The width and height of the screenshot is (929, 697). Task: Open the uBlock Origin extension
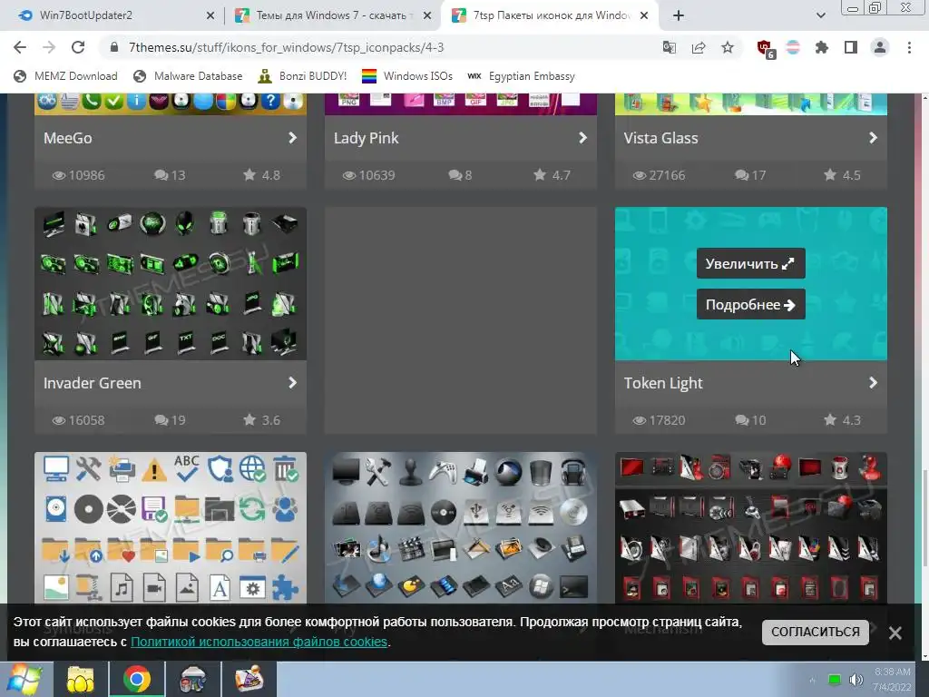pos(766,49)
